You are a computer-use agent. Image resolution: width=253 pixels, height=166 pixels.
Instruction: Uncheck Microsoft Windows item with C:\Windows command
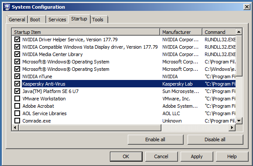pos(17,69)
